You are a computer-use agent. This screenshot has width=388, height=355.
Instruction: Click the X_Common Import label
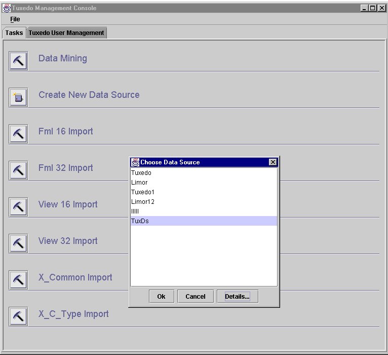pyautogui.click(x=75, y=277)
